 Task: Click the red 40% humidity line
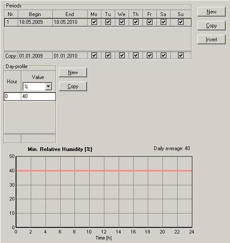coord(104,171)
